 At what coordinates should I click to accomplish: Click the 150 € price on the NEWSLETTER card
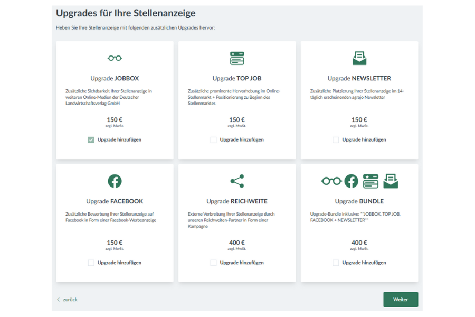(x=359, y=120)
